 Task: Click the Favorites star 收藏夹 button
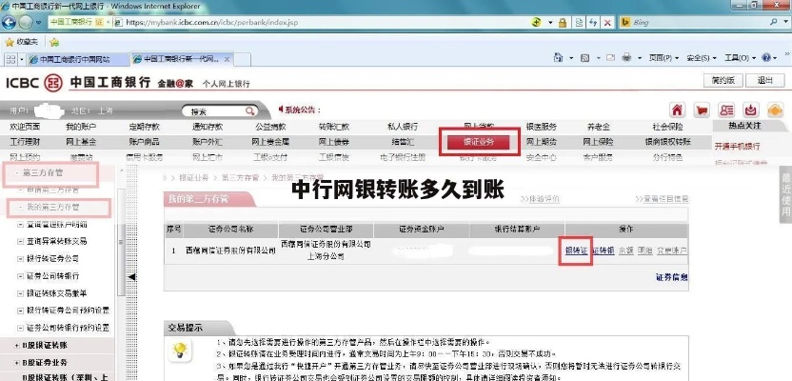coord(22,42)
